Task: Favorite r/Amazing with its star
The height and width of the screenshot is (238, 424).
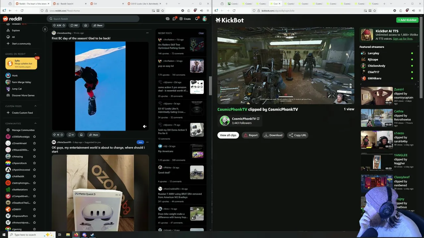Action: click(x=34, y=156)
